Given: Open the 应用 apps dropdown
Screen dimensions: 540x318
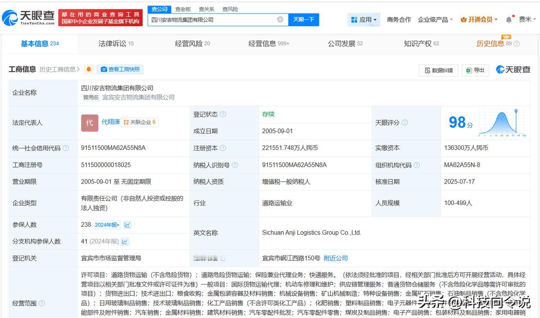Looking at the screenshot, I should pyautogui.click(x=364, y=19).
